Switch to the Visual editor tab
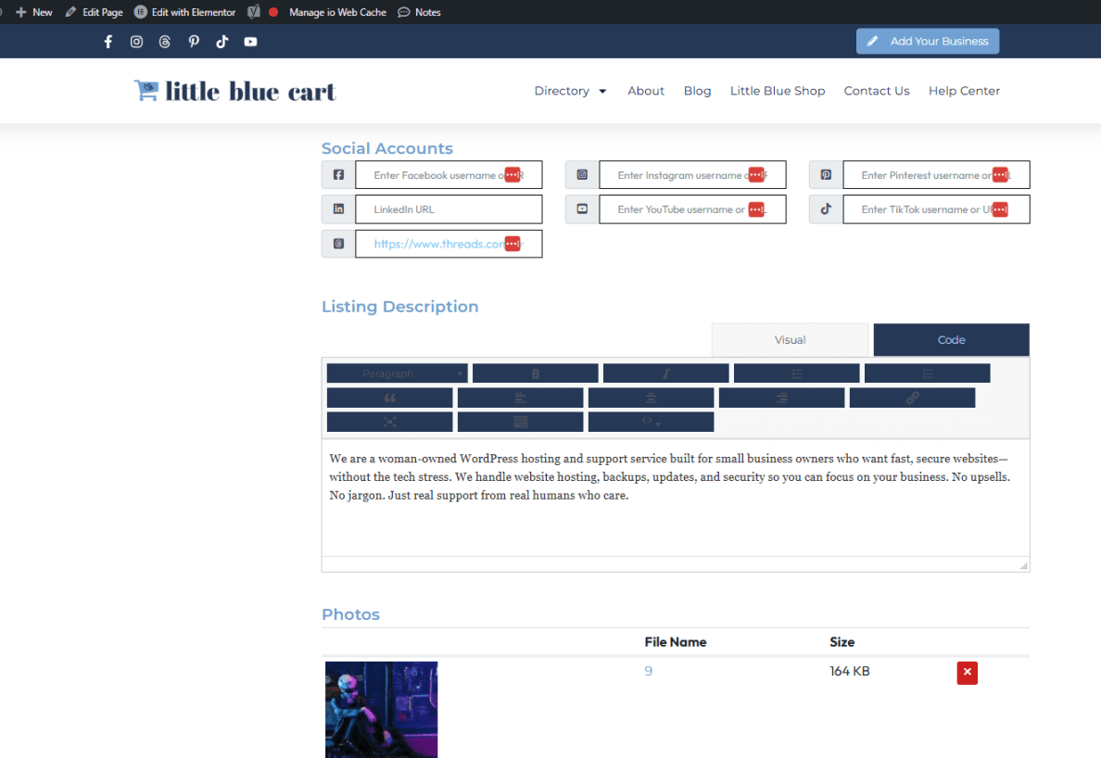The width and height of the screenshot is (1101, 758). tap(790, 339)
